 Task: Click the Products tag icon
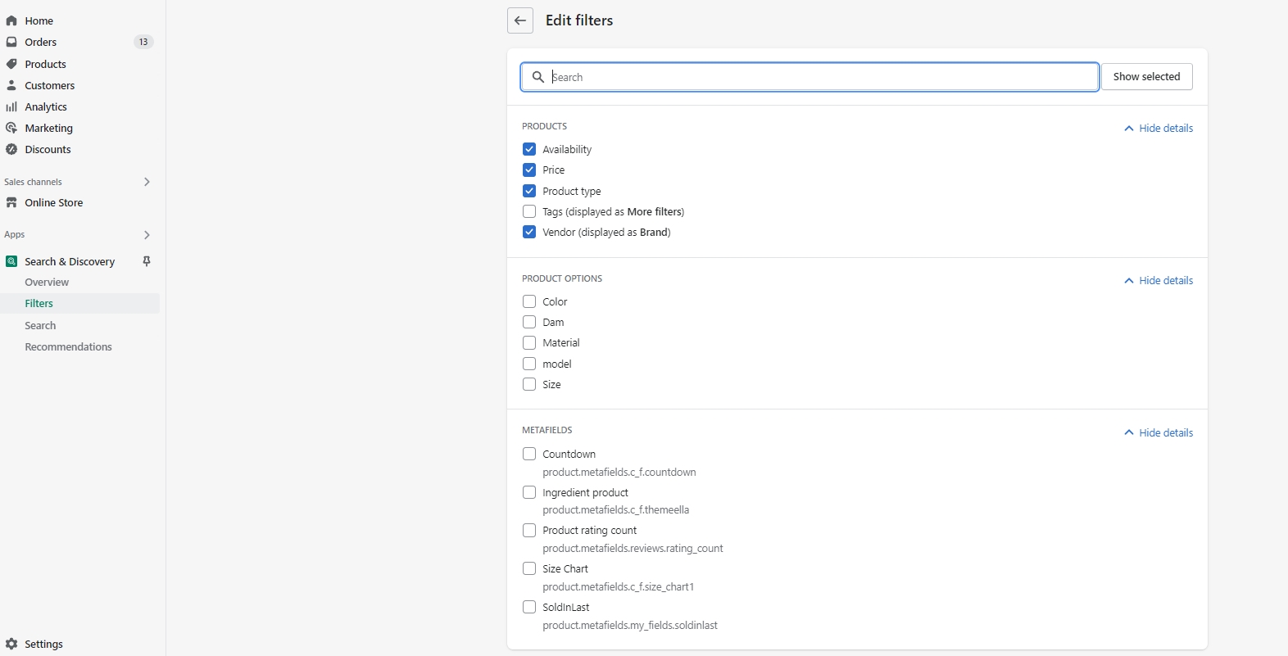click(x=11, y=64)
